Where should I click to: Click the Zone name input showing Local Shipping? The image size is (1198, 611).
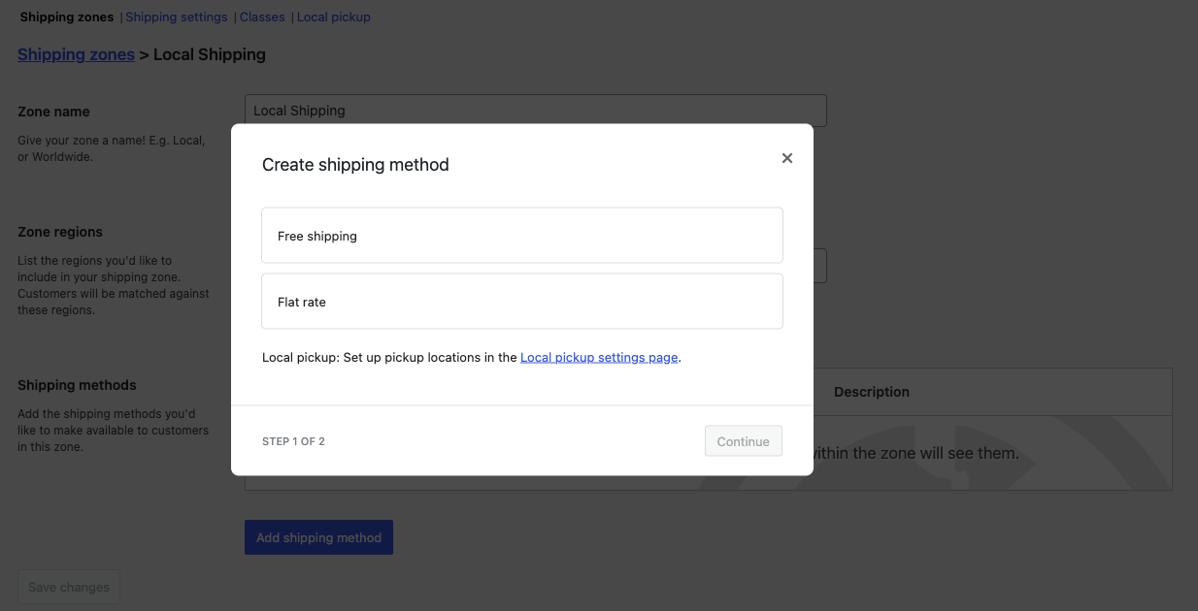[535, 110]
